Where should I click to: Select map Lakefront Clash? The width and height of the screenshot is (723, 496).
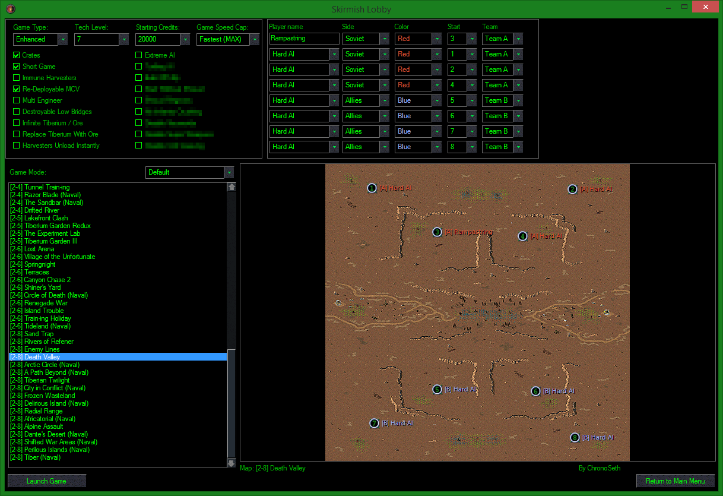[x=118, y=218]
